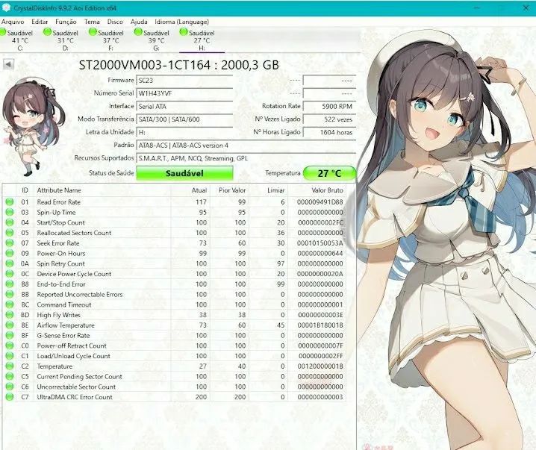536x450 pixels.
Task: Click green status icon for Command Timeout
Action: pyautogui.click(x=10, y=304)
